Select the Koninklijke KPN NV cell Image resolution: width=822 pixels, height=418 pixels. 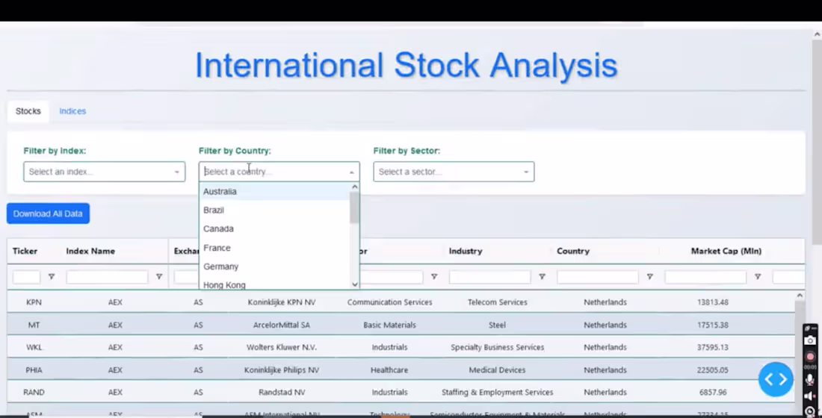(282, 302)
